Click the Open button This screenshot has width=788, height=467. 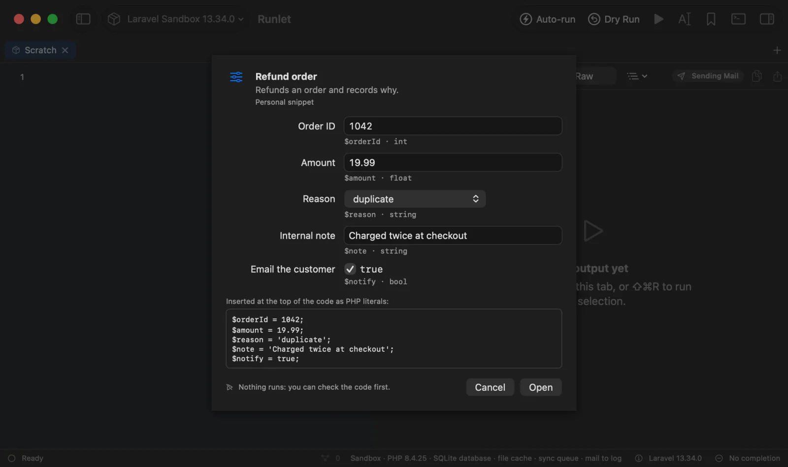click(x=541, y=387)
